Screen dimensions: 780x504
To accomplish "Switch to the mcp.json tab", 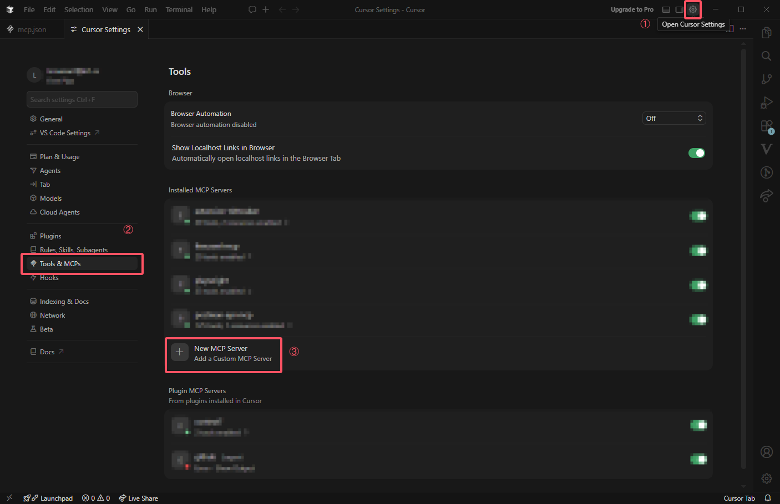I will tap(32, 29).
